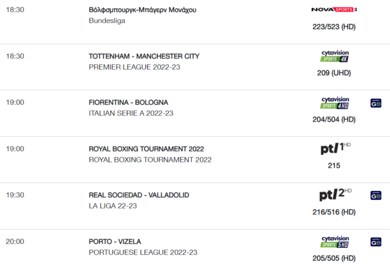390x269 pixels.
Task: Open the Porto - Vizela listing
Action: pos(115,242)
